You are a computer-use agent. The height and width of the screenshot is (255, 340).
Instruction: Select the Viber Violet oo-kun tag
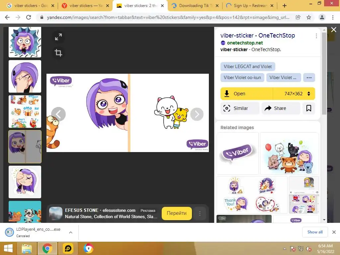coord(242,78)
